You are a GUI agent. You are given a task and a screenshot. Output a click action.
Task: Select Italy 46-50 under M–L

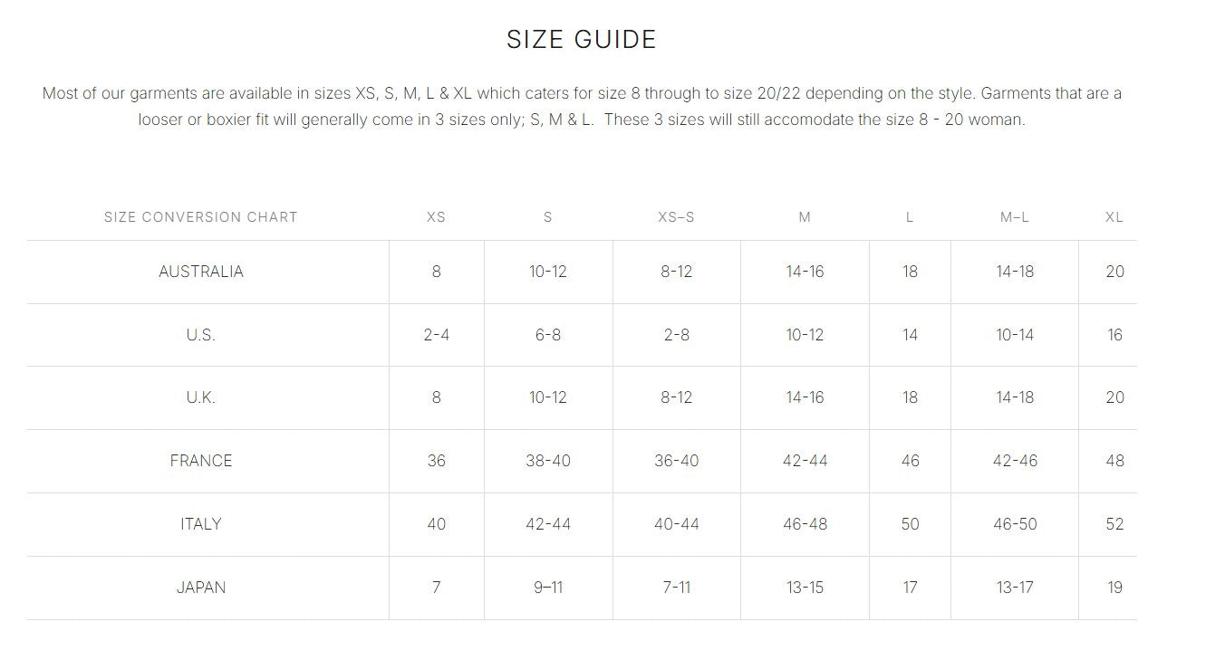(1015, 524)
